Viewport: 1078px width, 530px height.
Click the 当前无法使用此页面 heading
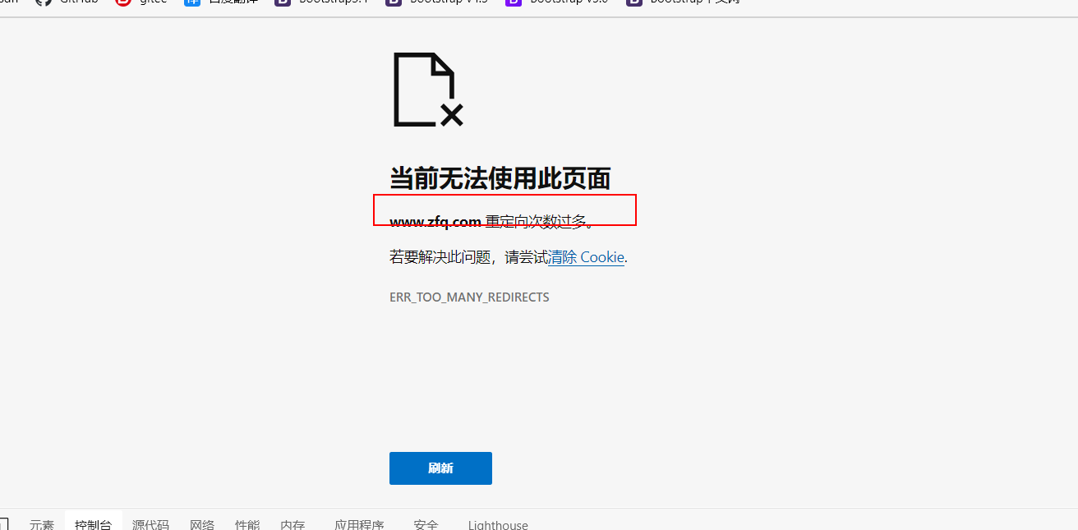(x=500, y=177)
